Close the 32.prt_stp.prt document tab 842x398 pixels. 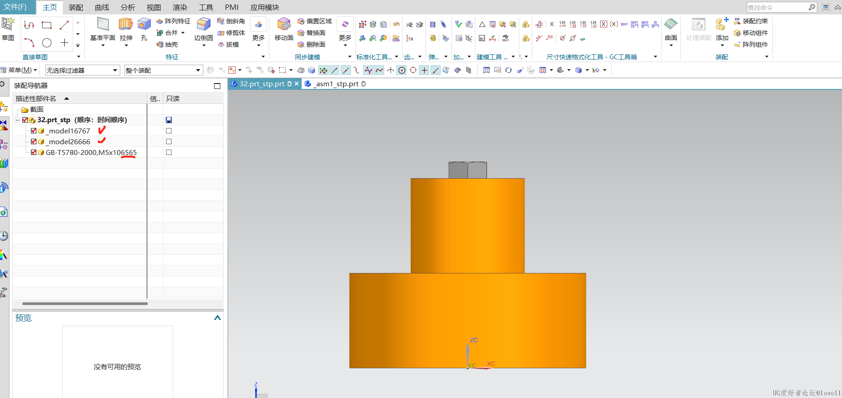tap(297, 84)
